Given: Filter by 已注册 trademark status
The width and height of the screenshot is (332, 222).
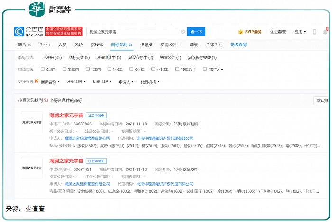Looking at the screenshot, I should coord(52,57).
